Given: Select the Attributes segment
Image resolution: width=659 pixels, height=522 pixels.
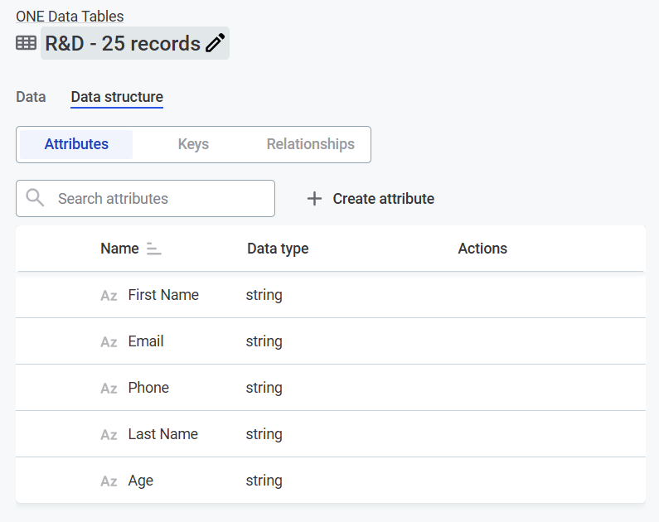Looking at the screenshot, I should [76, 144].
